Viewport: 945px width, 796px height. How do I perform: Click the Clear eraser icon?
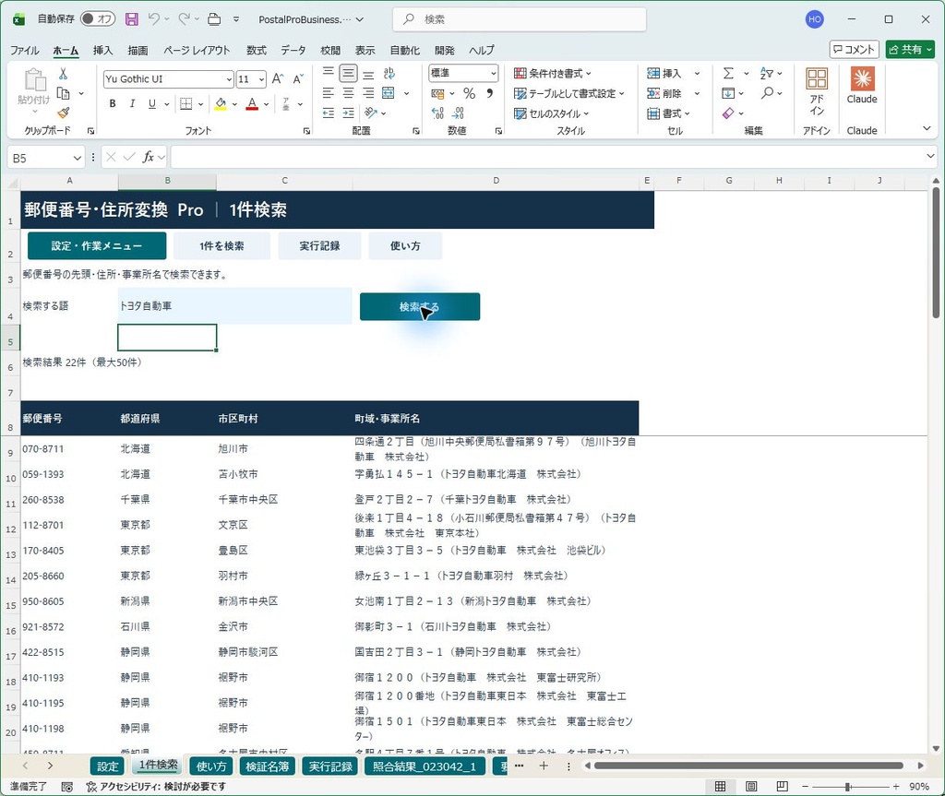pyautogui.click(x=728, y=113)
